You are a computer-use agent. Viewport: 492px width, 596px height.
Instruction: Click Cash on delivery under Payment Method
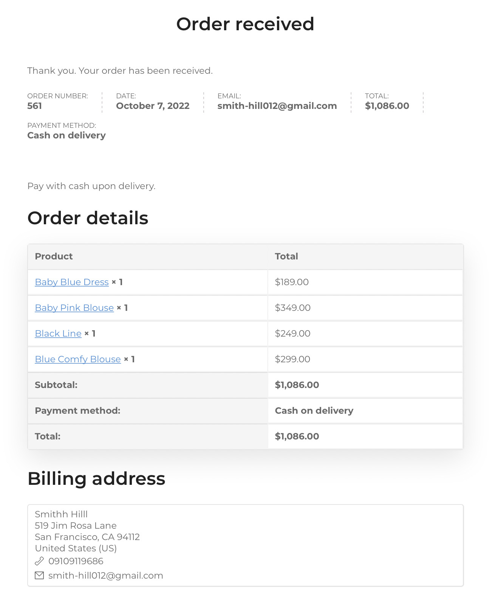(x=67, y=135)
